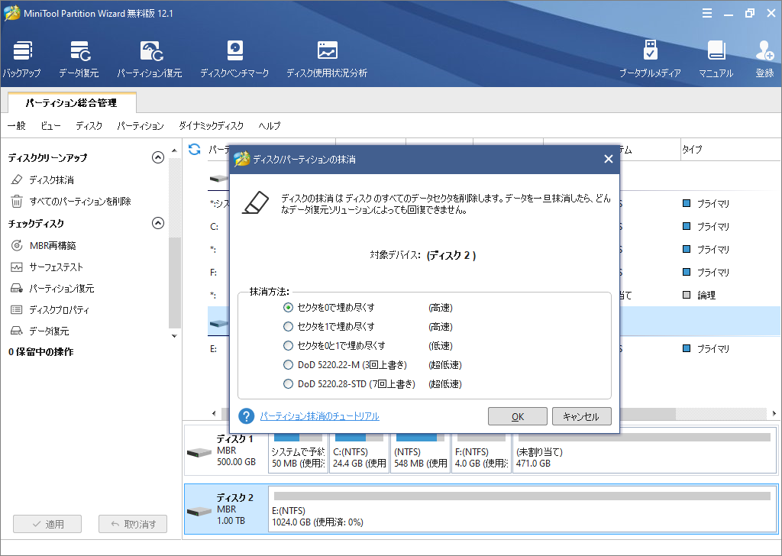The width and height of the screenshot is (782, 556).
Task: Select (NTFS) 548 MB partition block
Action: click(x=420, y=452)
